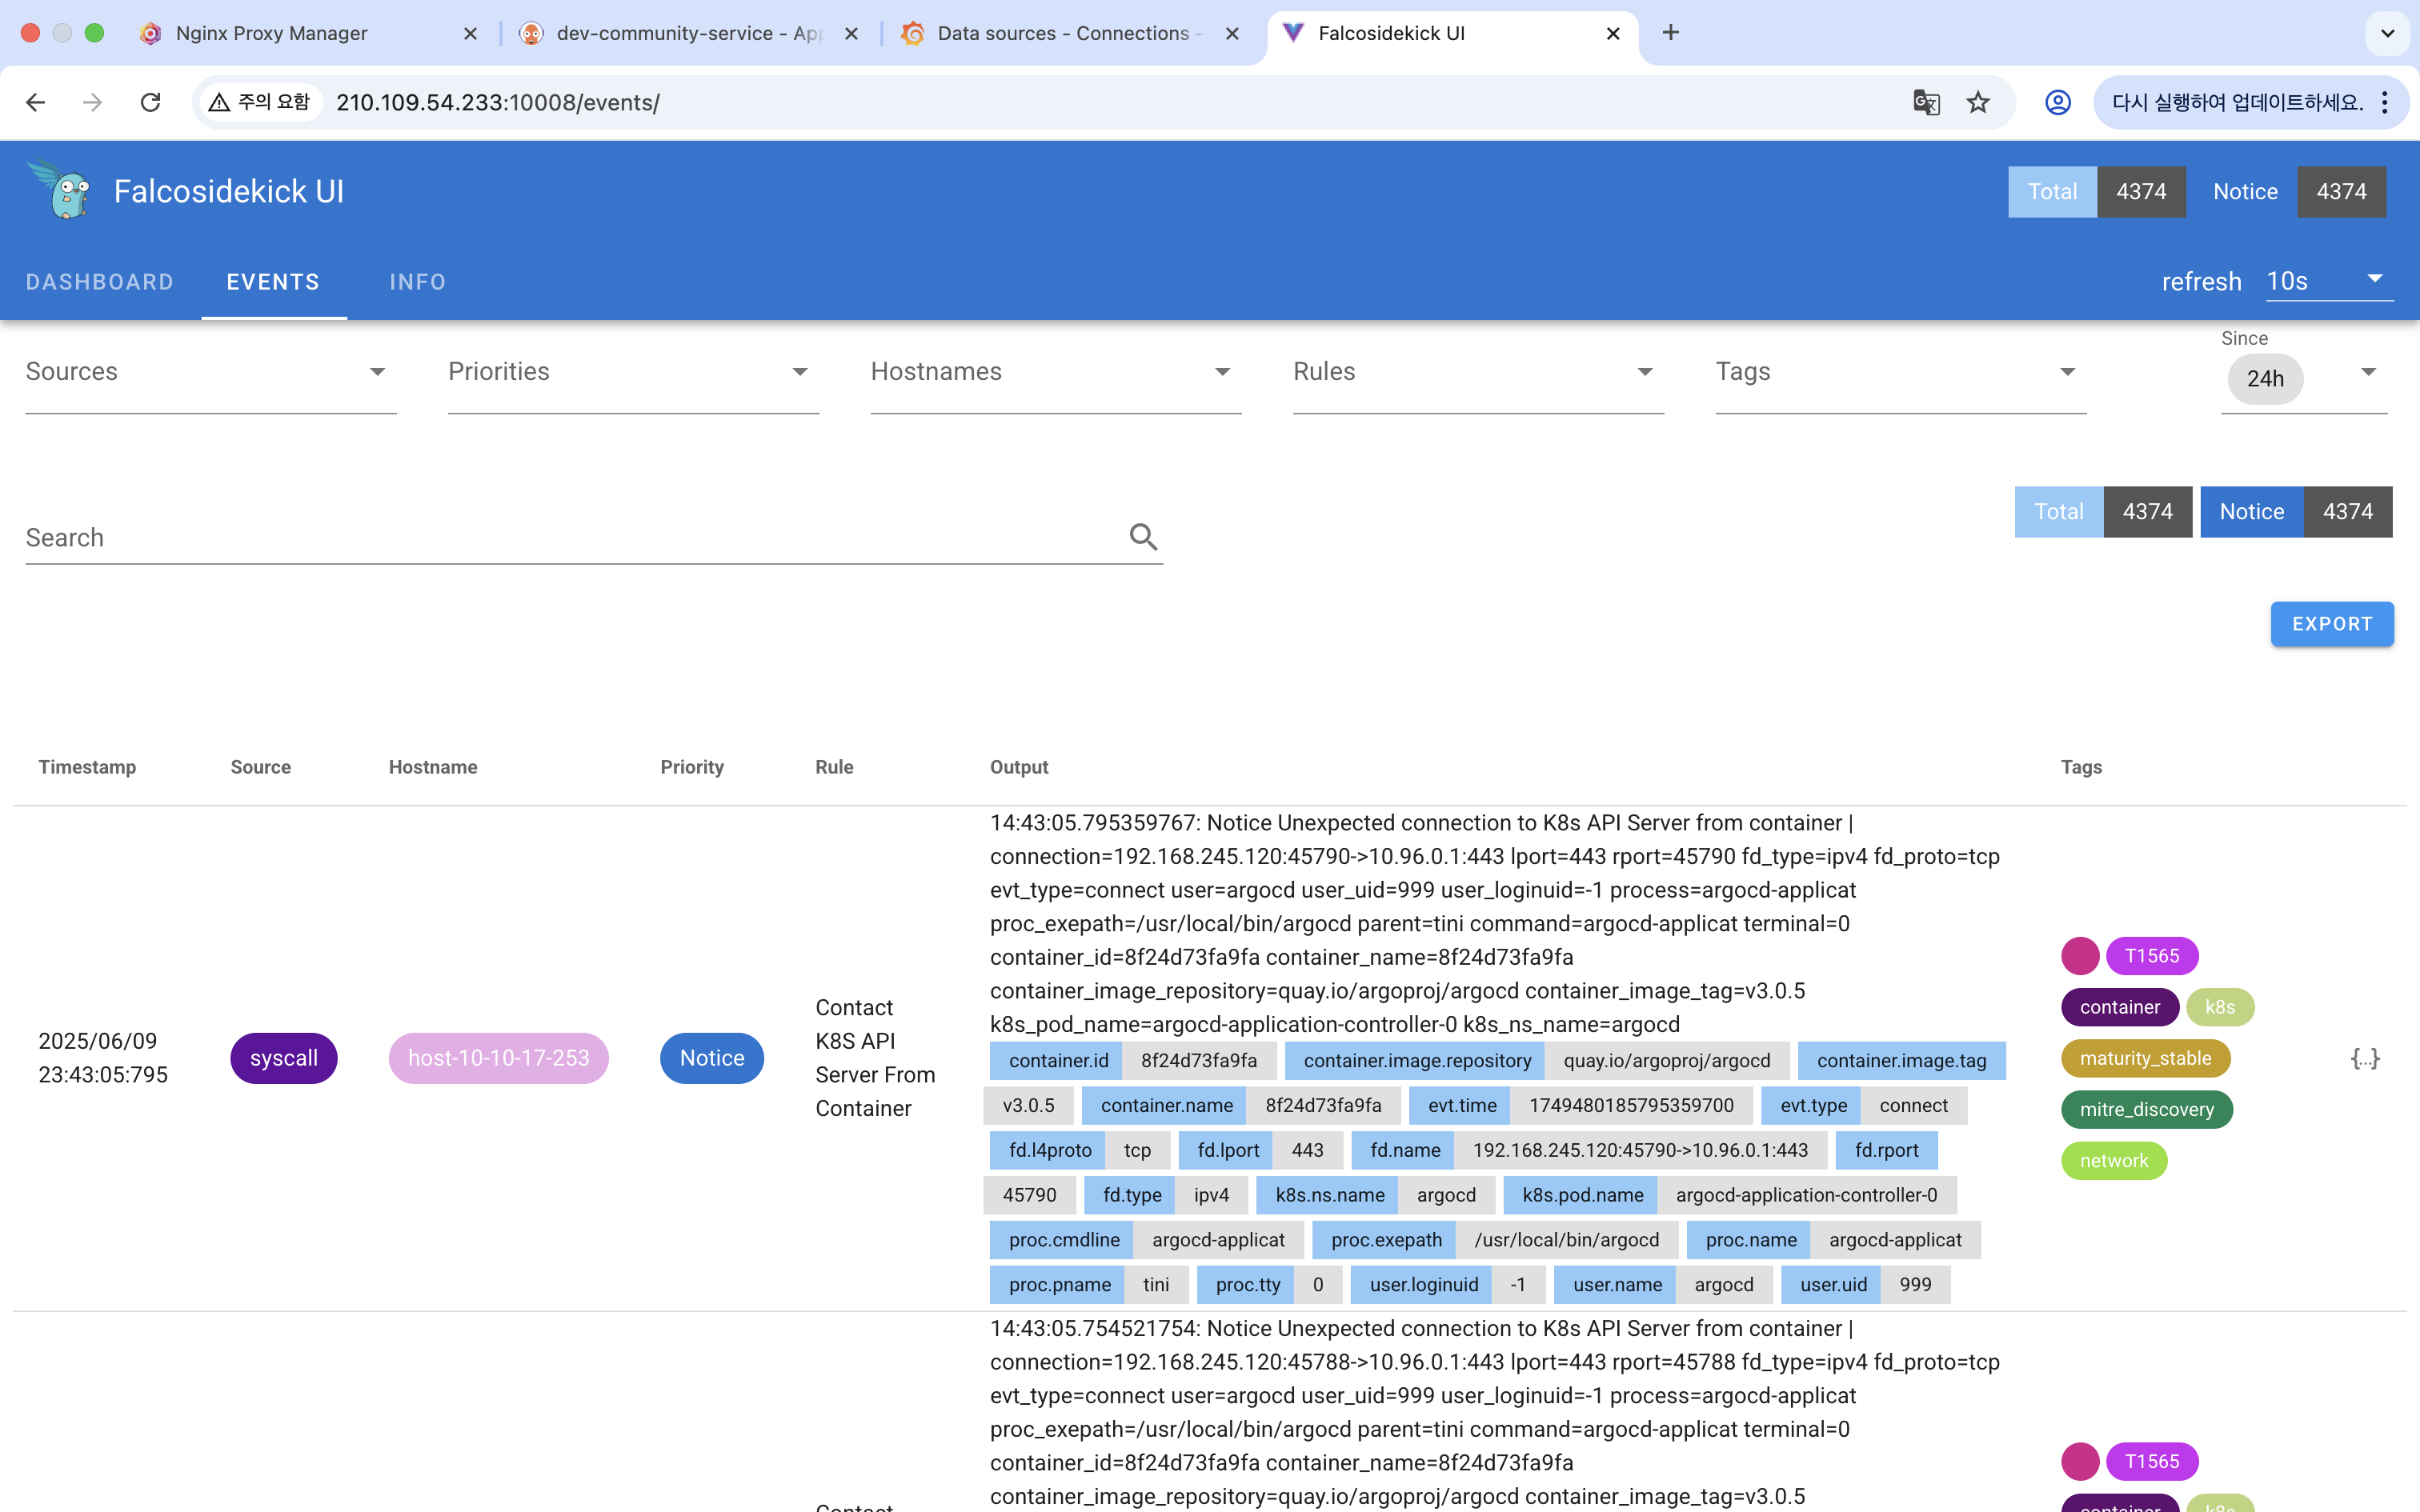Image resolution: width=2420 pixels, height=1512 pixels.
Task: Open refresh interval 10s dropdown
Action: pyautogui.click(x=2328, y=281)
